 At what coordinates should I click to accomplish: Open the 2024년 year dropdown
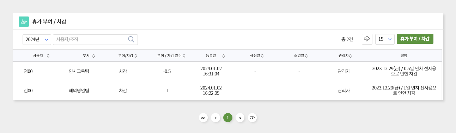37,40
